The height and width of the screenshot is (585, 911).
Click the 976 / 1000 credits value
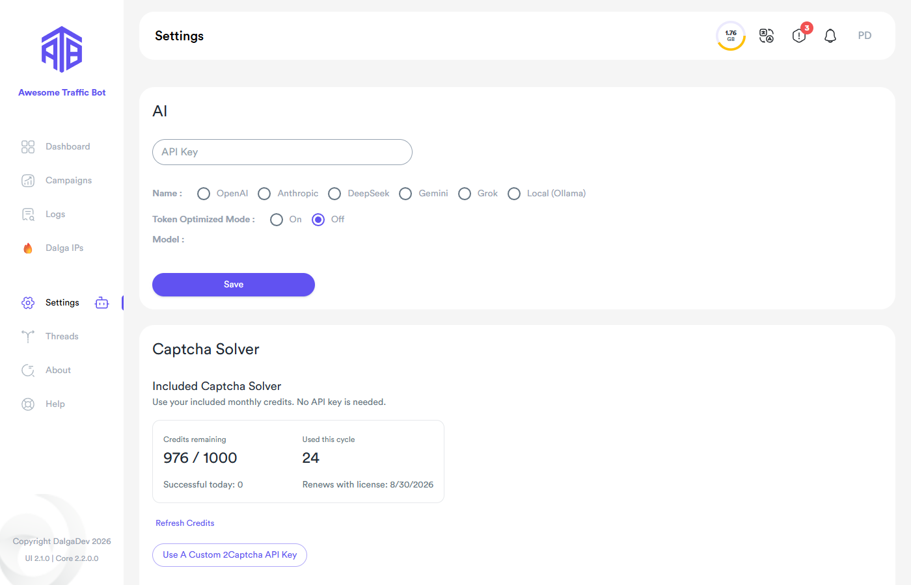coord(200,458)
